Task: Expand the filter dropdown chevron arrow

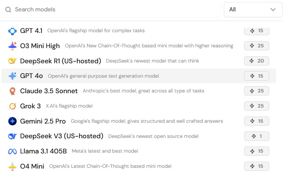Action: tap(273, 9)
